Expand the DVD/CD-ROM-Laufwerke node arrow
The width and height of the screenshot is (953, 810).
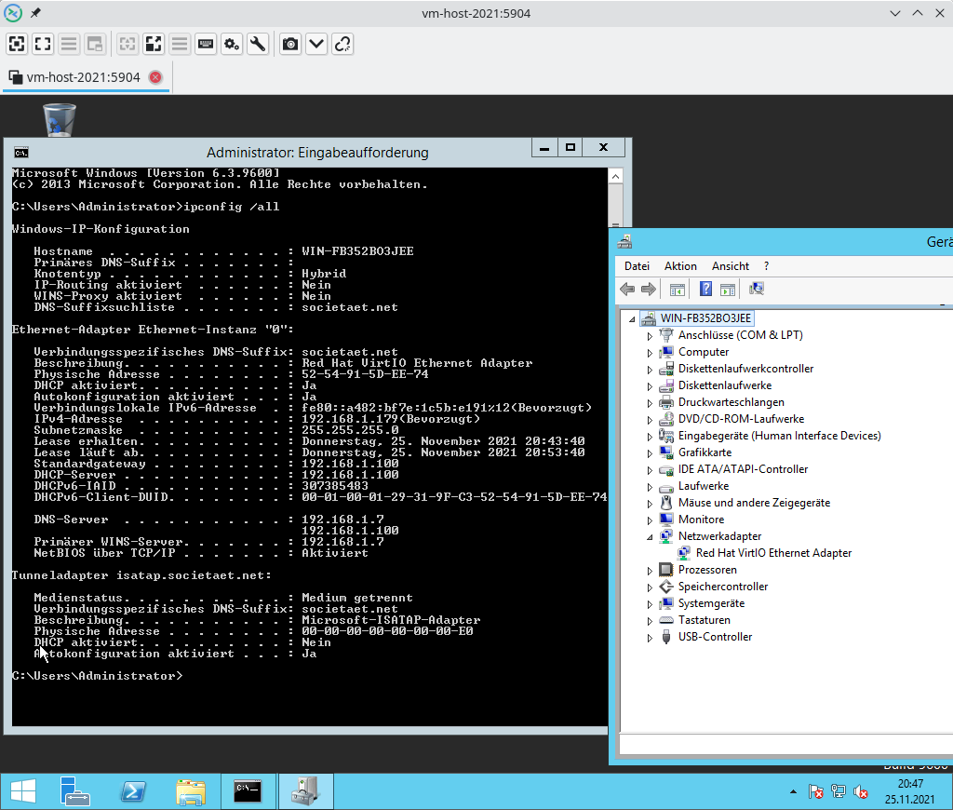(x=650, y=420)
